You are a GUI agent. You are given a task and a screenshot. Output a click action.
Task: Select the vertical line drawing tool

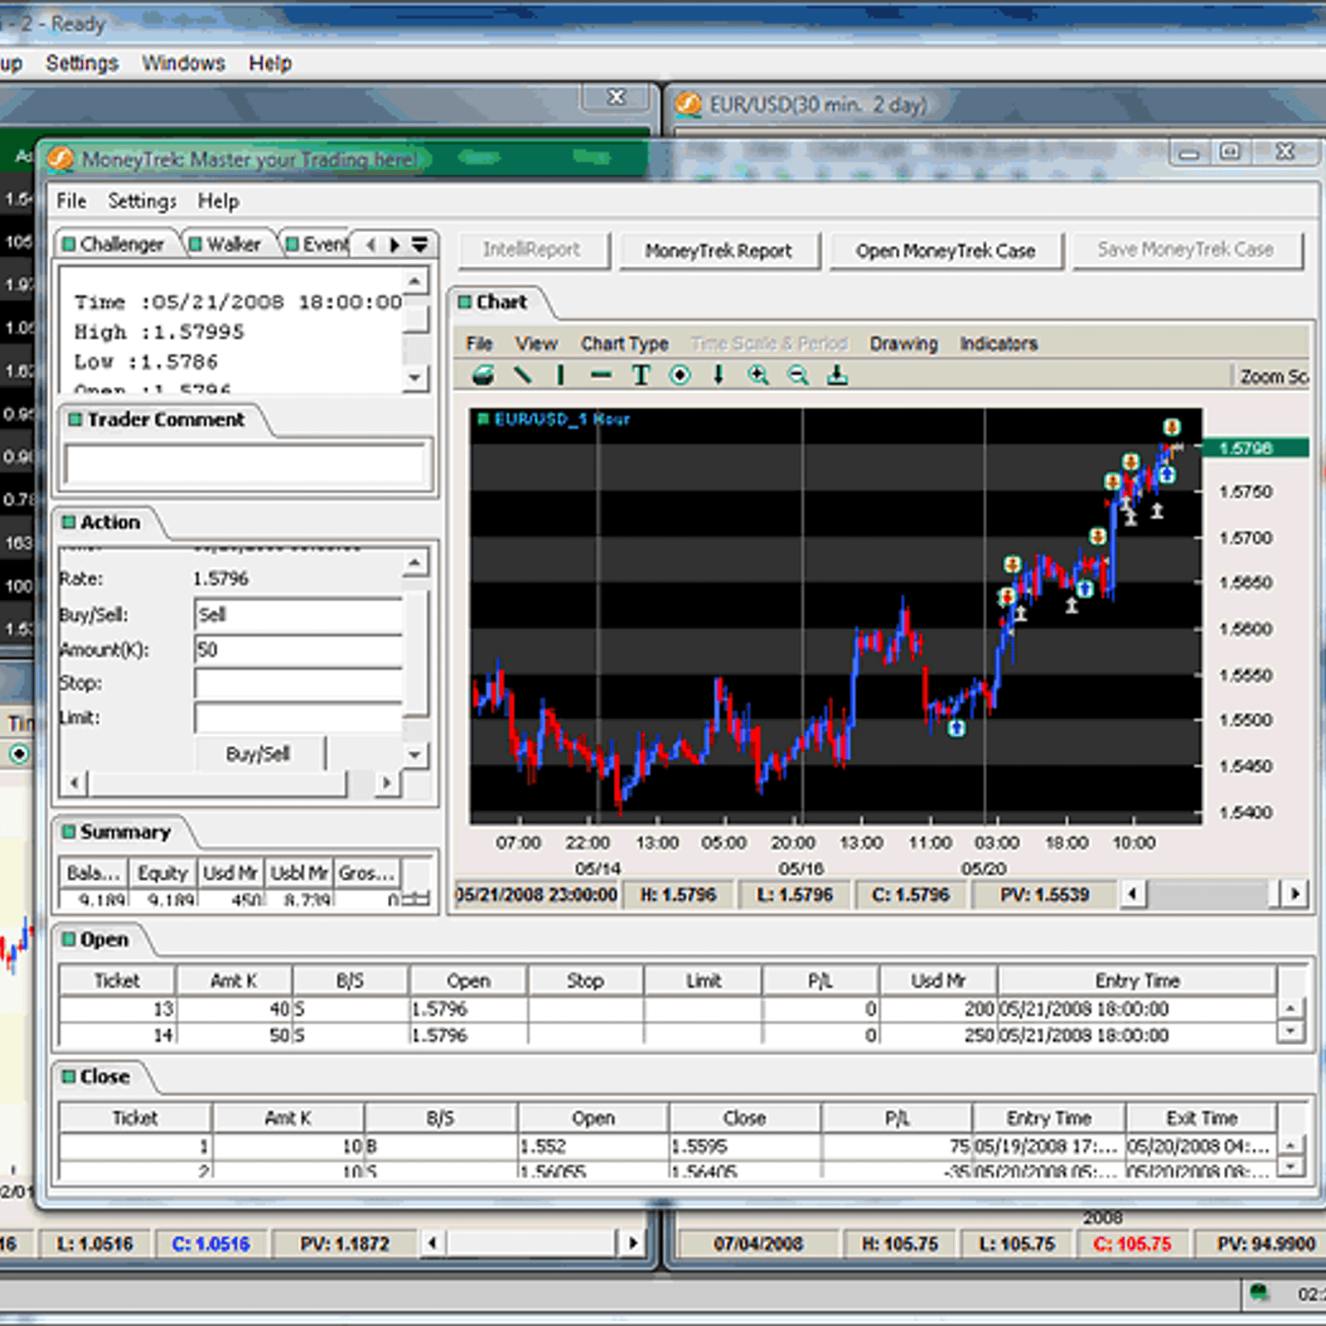[561, 375]
